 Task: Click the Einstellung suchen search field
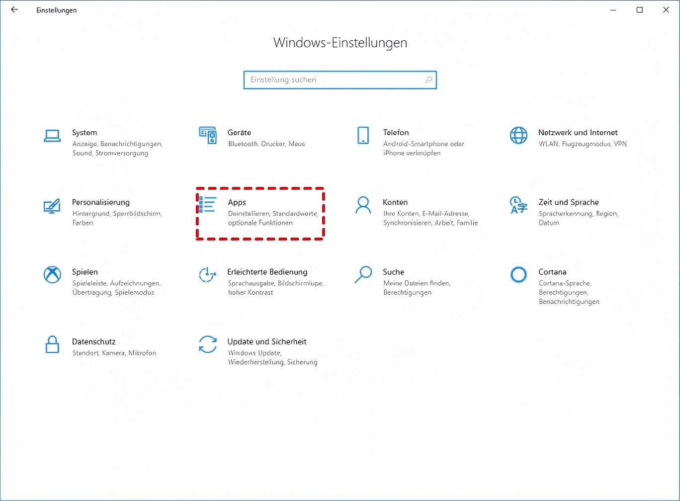pyautogui.click(x=333, y=80)
